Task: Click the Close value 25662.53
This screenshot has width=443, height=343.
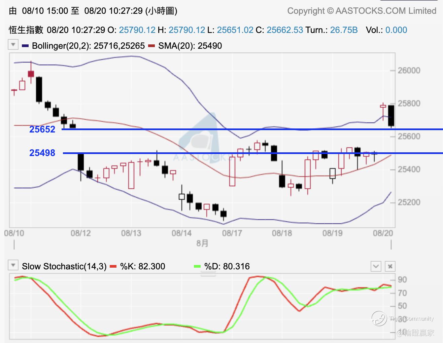Action: [285, 30]
